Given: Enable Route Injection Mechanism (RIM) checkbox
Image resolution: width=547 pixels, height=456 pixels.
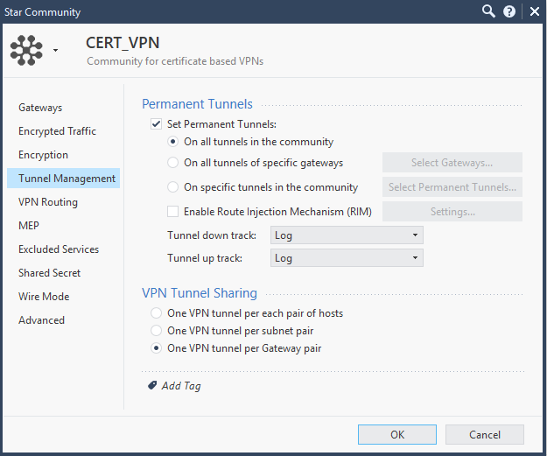Looking at the screenshot, I should (173, 211).
